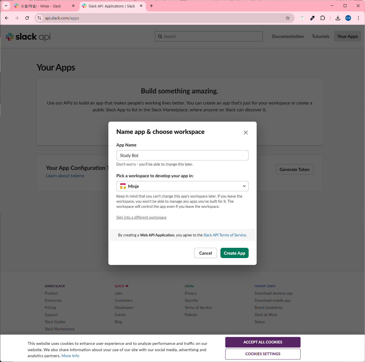Open the Minje workspace dropdown
The width and height of the screenshot is (365, 362).
[182, 186]
